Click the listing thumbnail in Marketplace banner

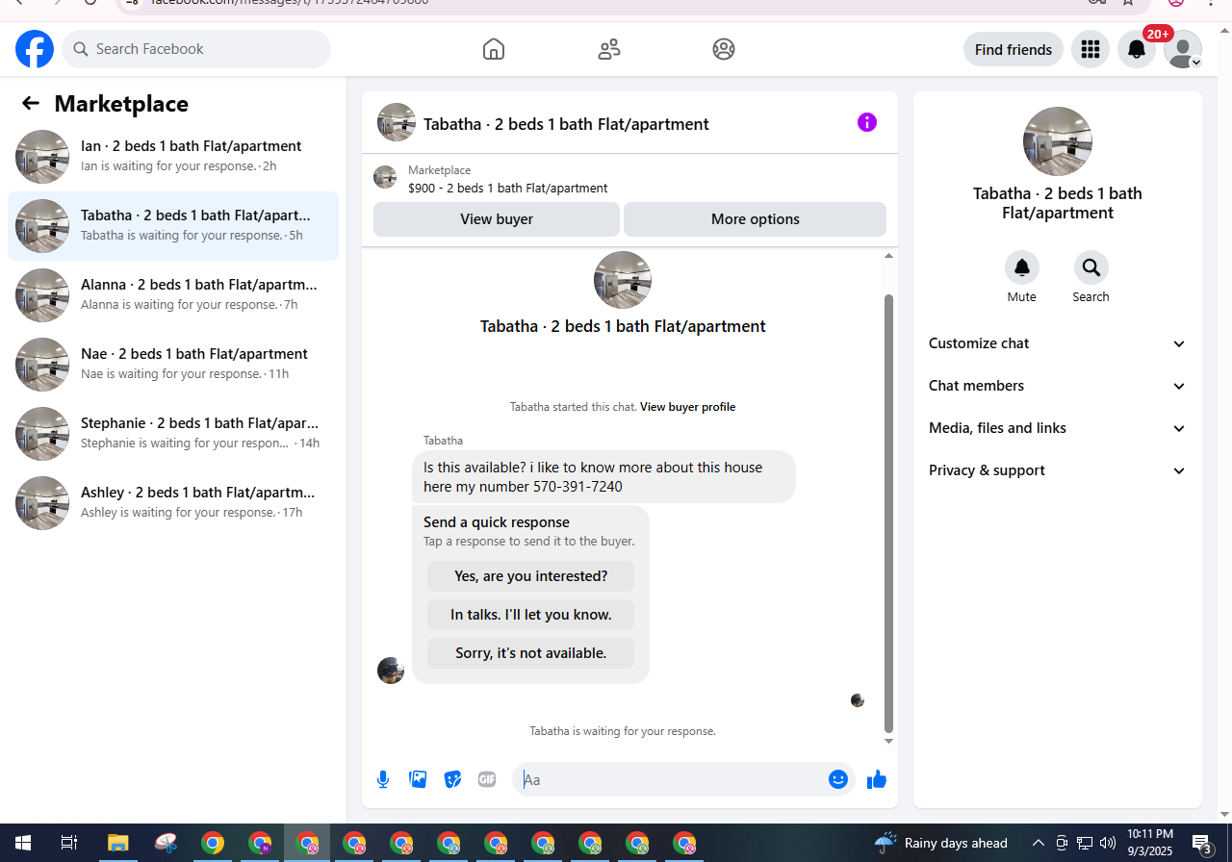click(385, 177)
